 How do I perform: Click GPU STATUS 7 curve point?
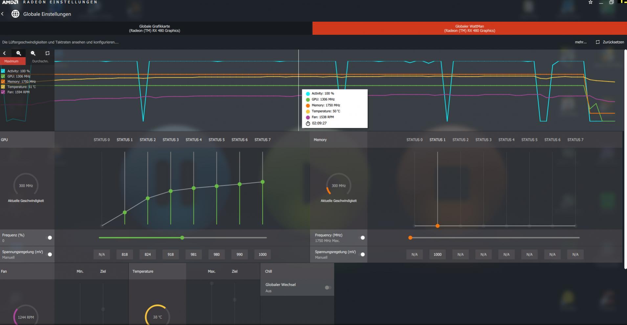point(262,182)
